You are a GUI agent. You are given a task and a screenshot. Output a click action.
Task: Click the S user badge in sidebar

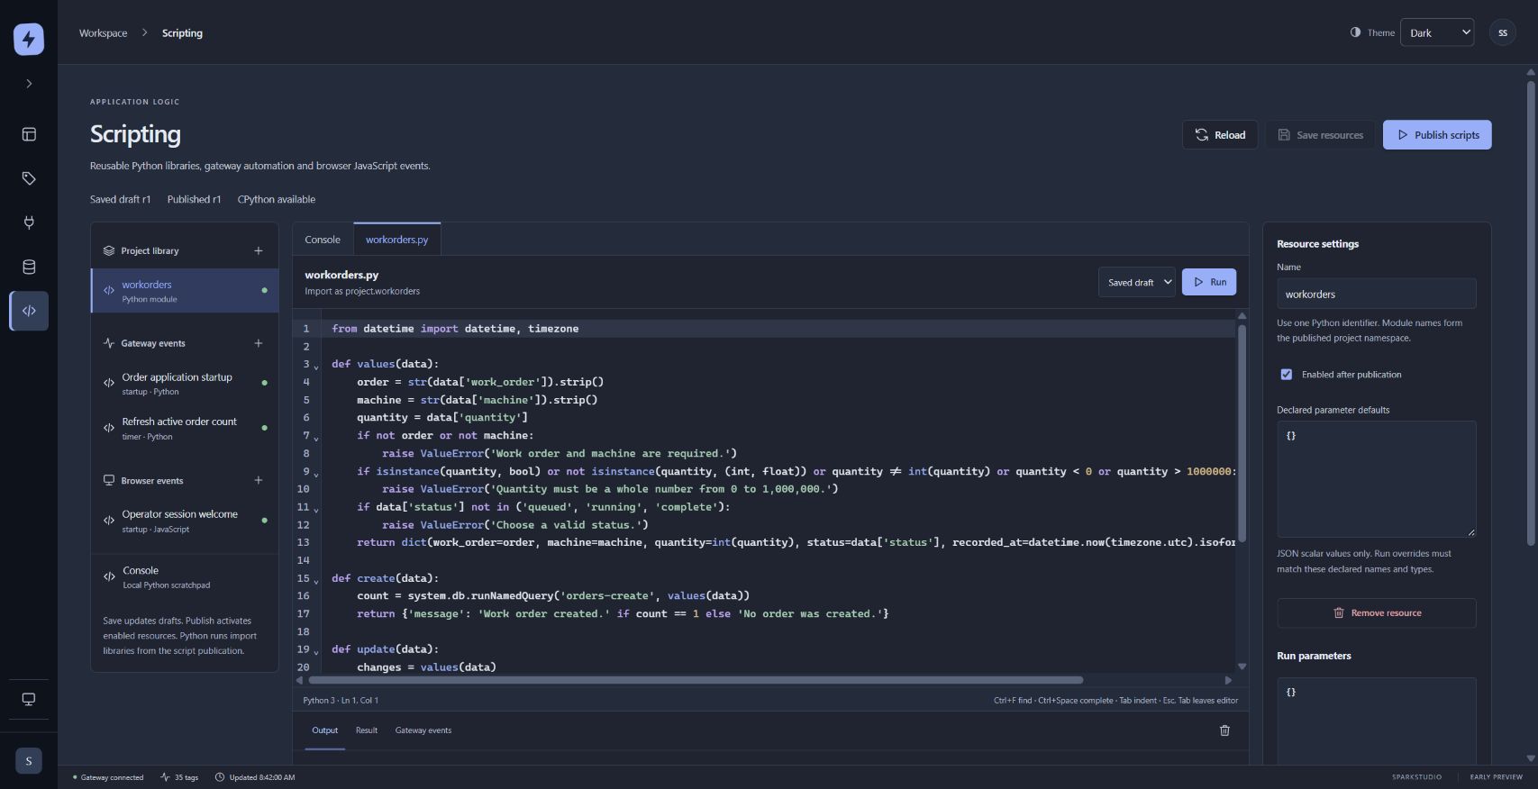pyautogui.click(x=29, y=761)
